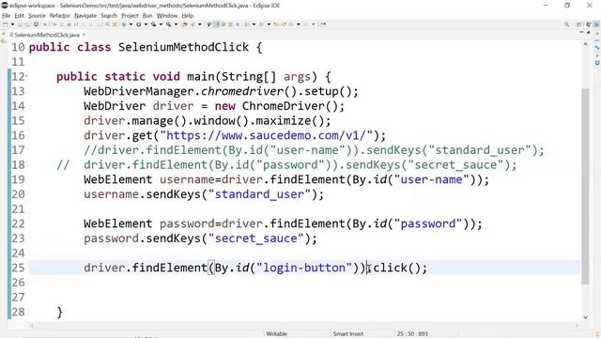Open the Run menu
Image resolution: width=601 pixels, height=338 pixels.
(147, 16)
